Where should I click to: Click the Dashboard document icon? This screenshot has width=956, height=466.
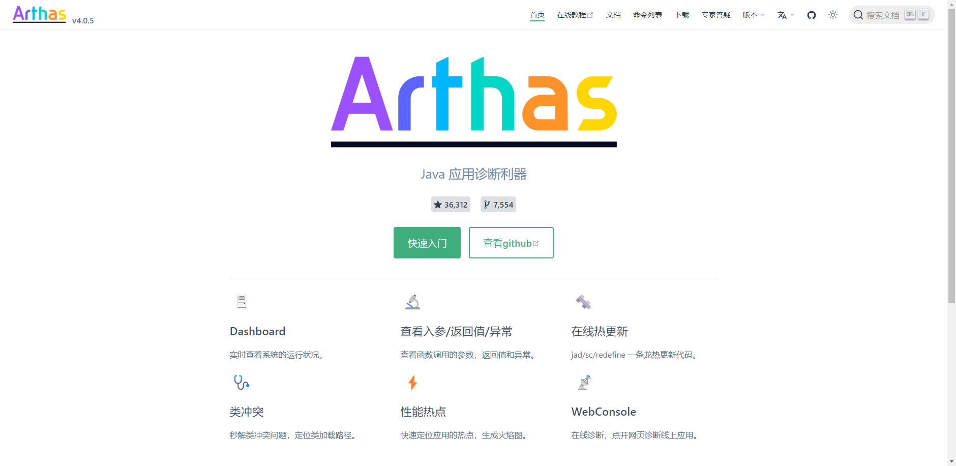[x=242, y=302]
